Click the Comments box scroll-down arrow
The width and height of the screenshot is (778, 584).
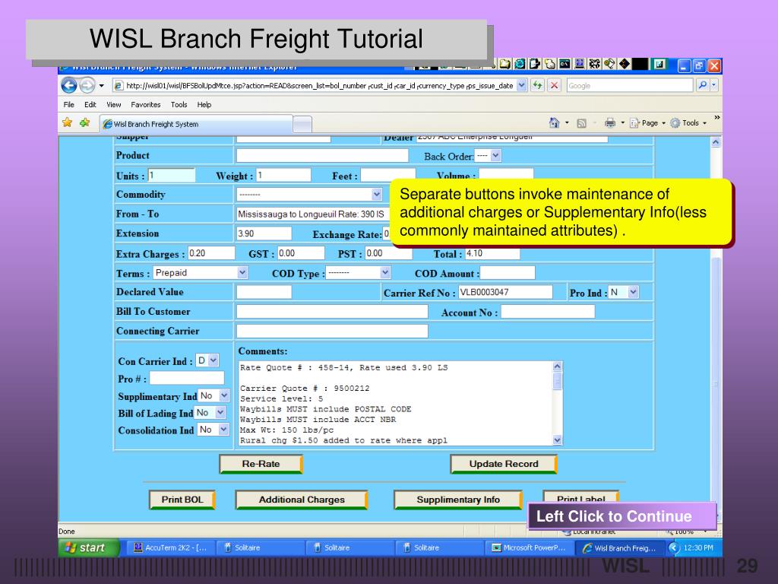coord(557,440)
